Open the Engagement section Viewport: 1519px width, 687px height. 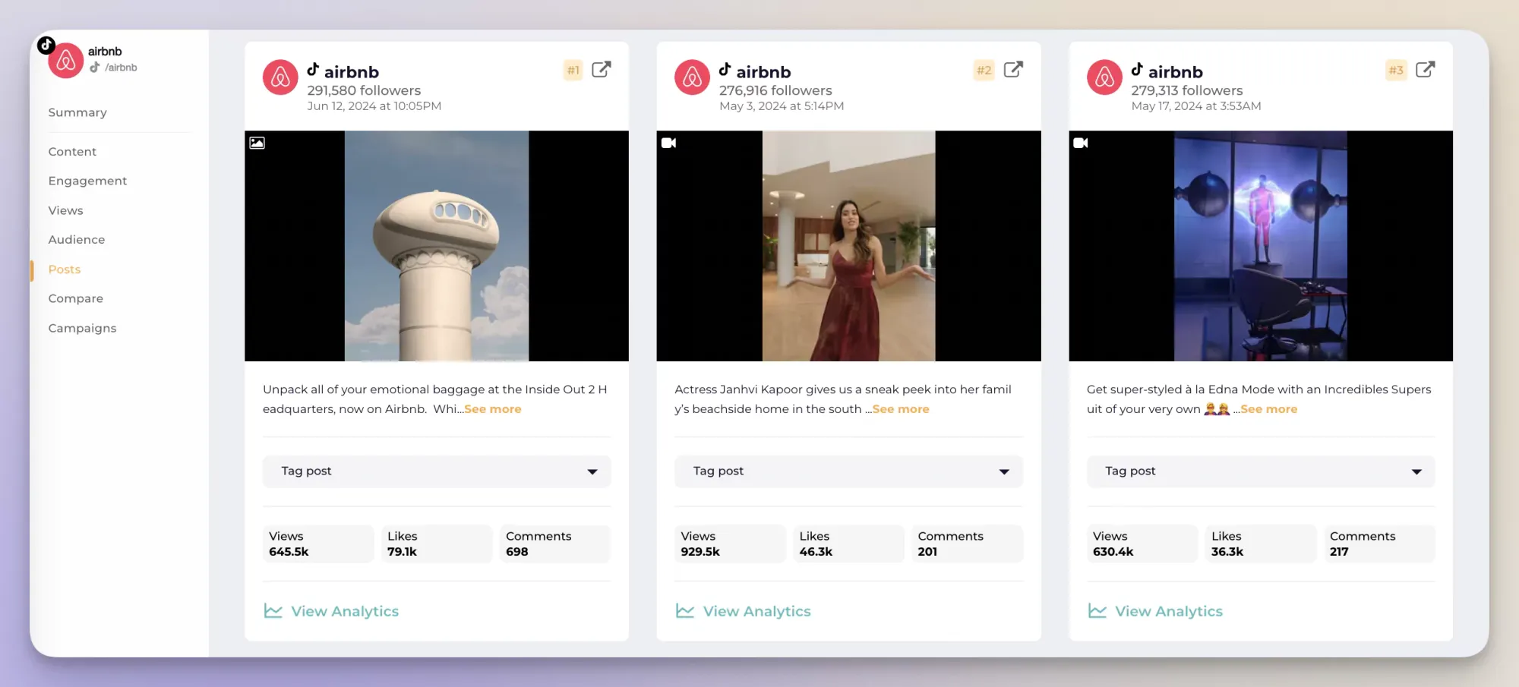pos(87,181)
